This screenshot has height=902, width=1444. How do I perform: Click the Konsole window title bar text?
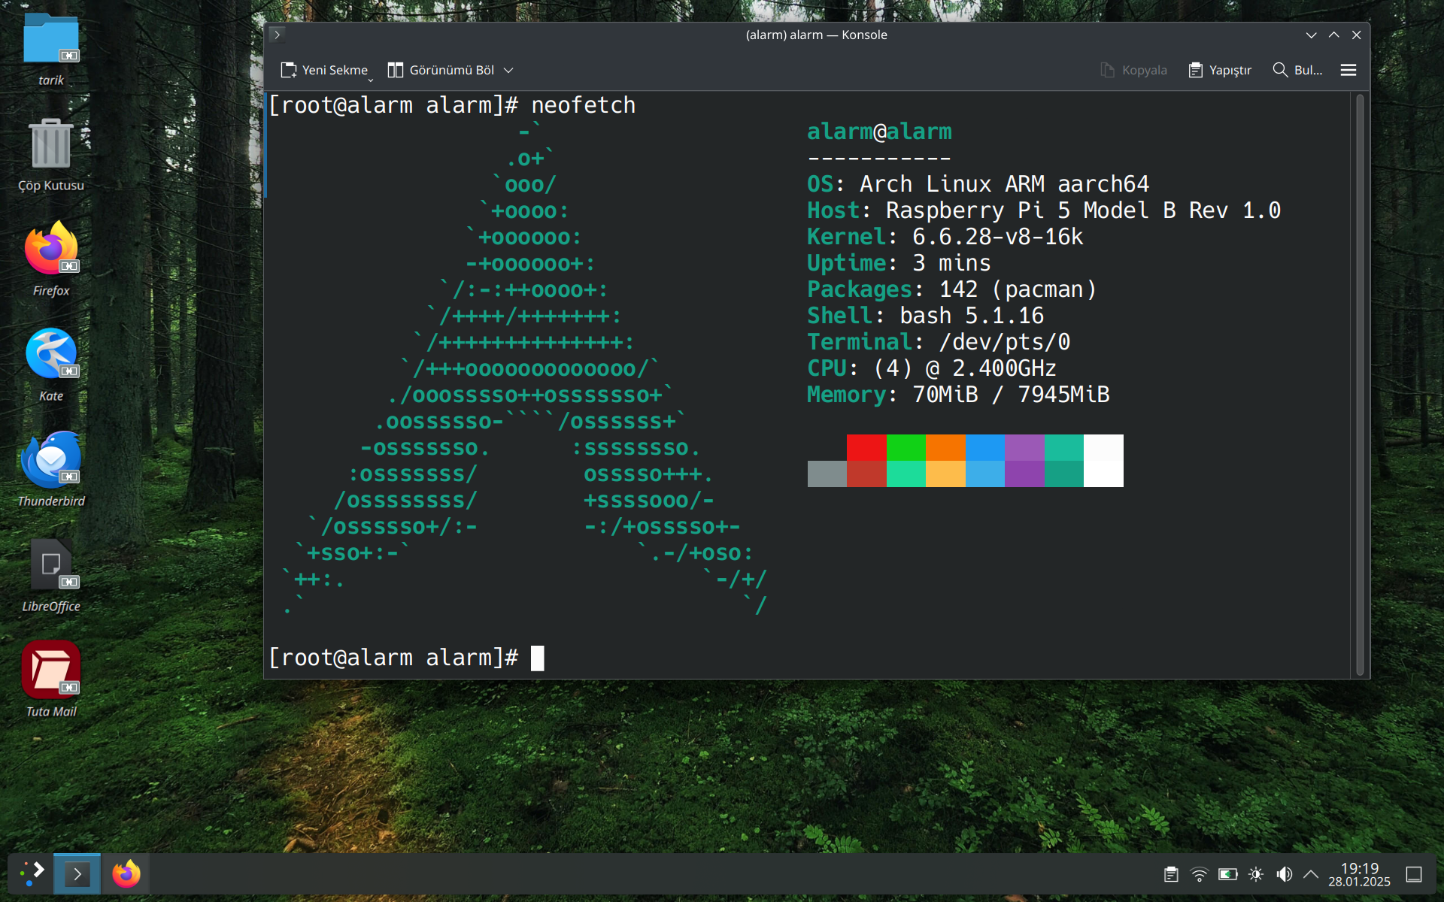click(x=816, y=35)
